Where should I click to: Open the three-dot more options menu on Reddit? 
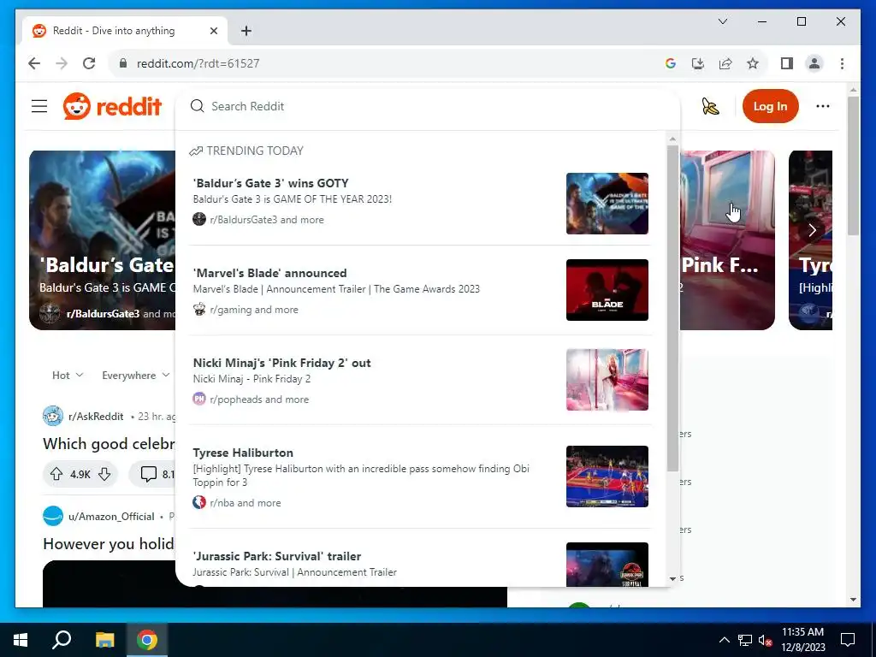822,106
